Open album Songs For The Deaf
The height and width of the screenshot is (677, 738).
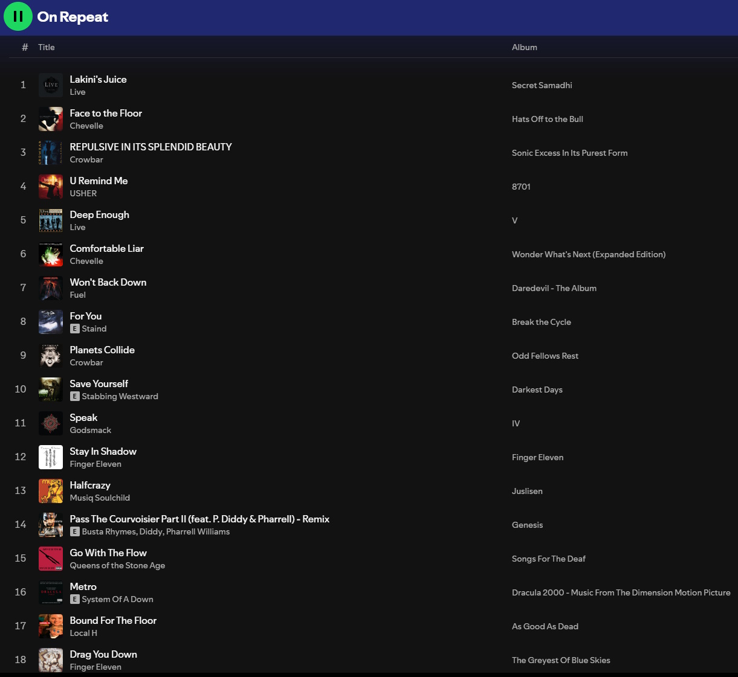(x=549, y=559)
